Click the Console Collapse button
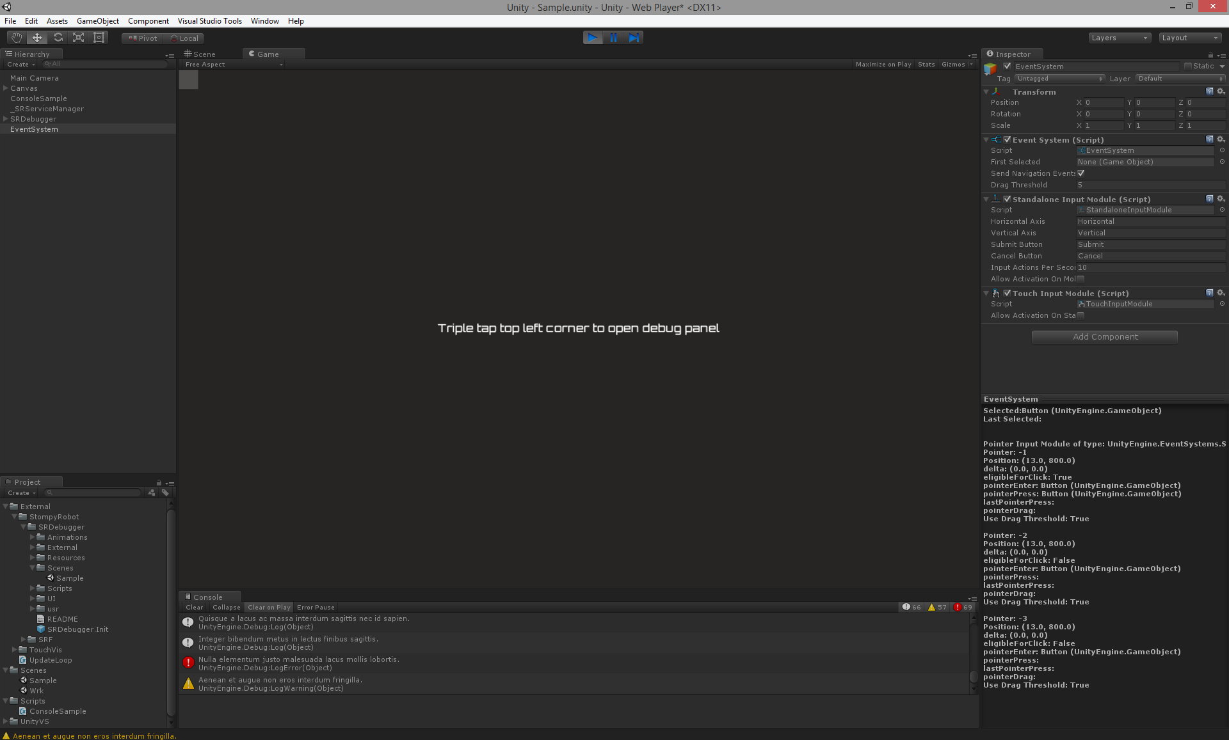The height and width of the screenshot is (740, 1229). tap(227, 608)
